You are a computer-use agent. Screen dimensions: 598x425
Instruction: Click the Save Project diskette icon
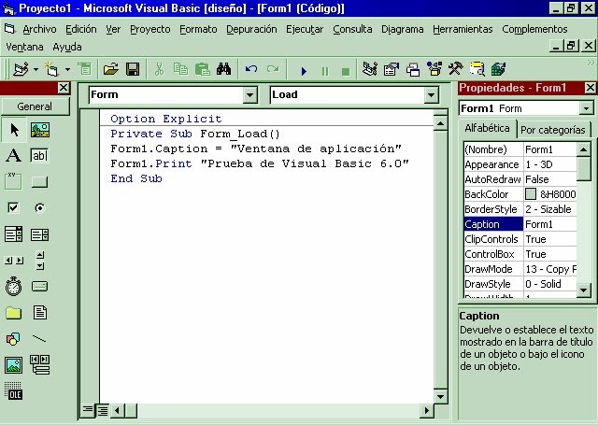(x=133, y=69)
